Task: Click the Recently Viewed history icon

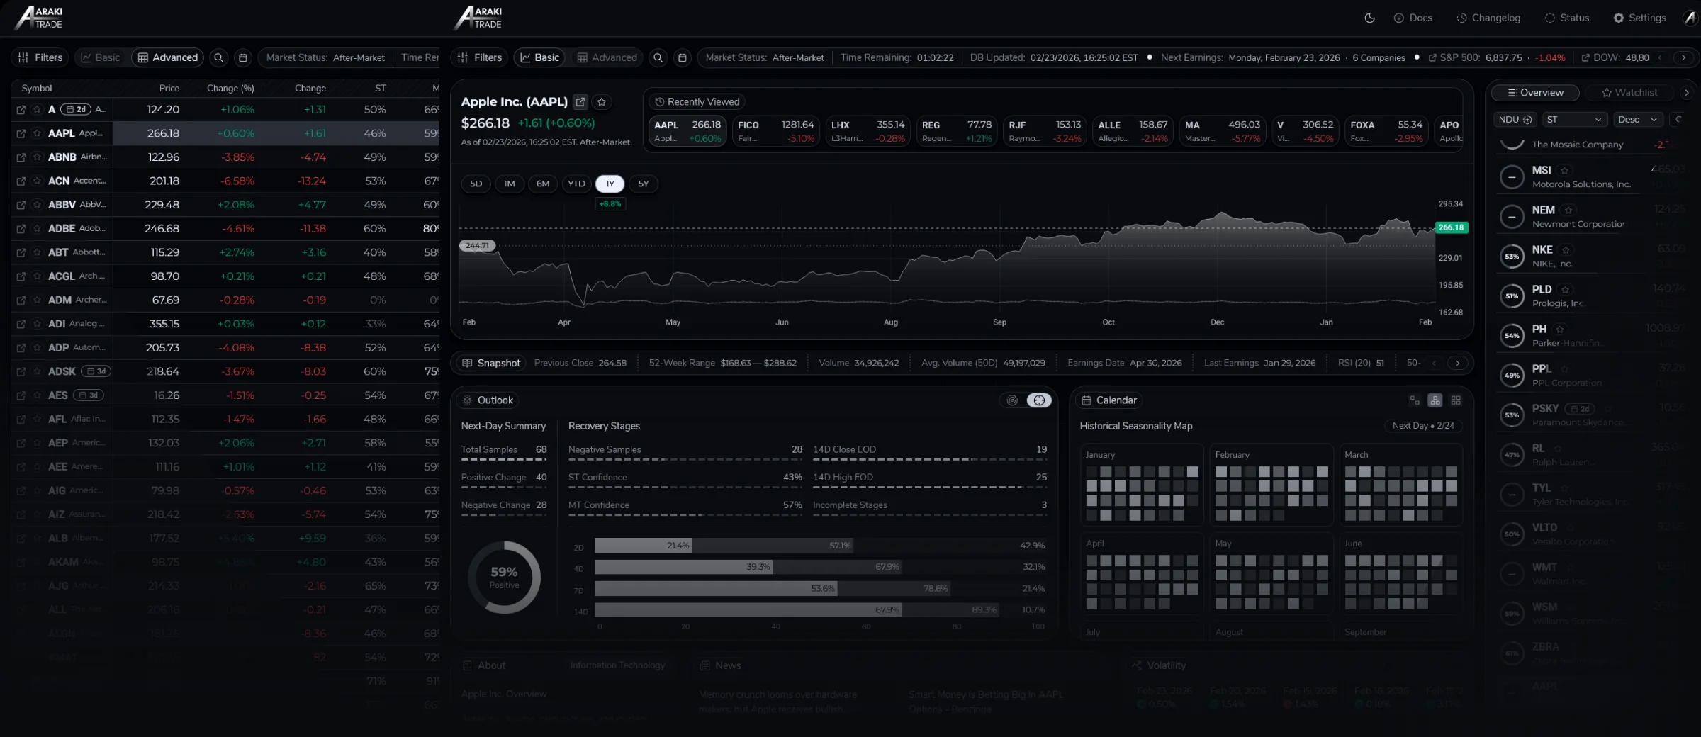Action: [659, 102]
